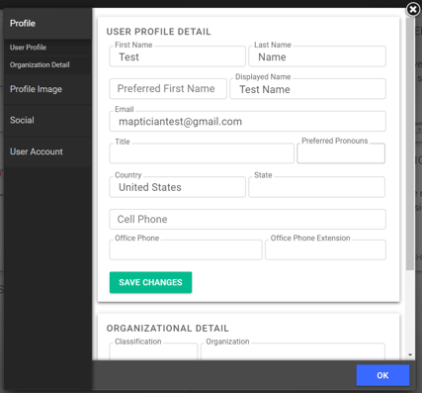Open the Classification dropdown
This screenshot has width=422, height=393.
[x=153, y=351]
